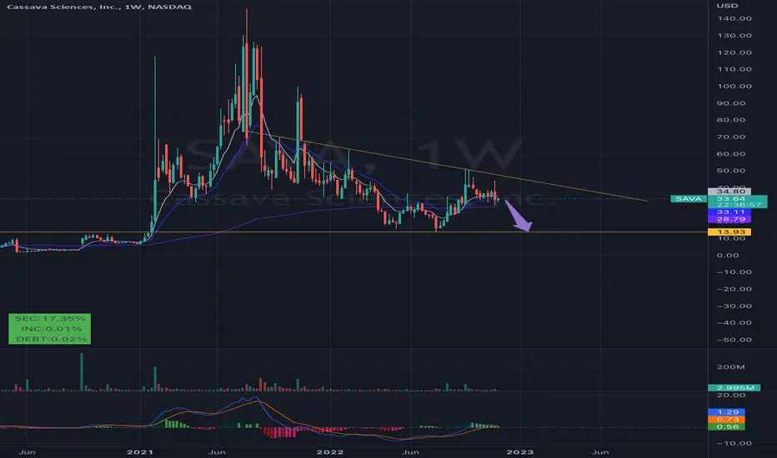The width and height of the screenshot is (777, 458).
Task: Click the 80.00 price axis label
Action: [731, 120]
